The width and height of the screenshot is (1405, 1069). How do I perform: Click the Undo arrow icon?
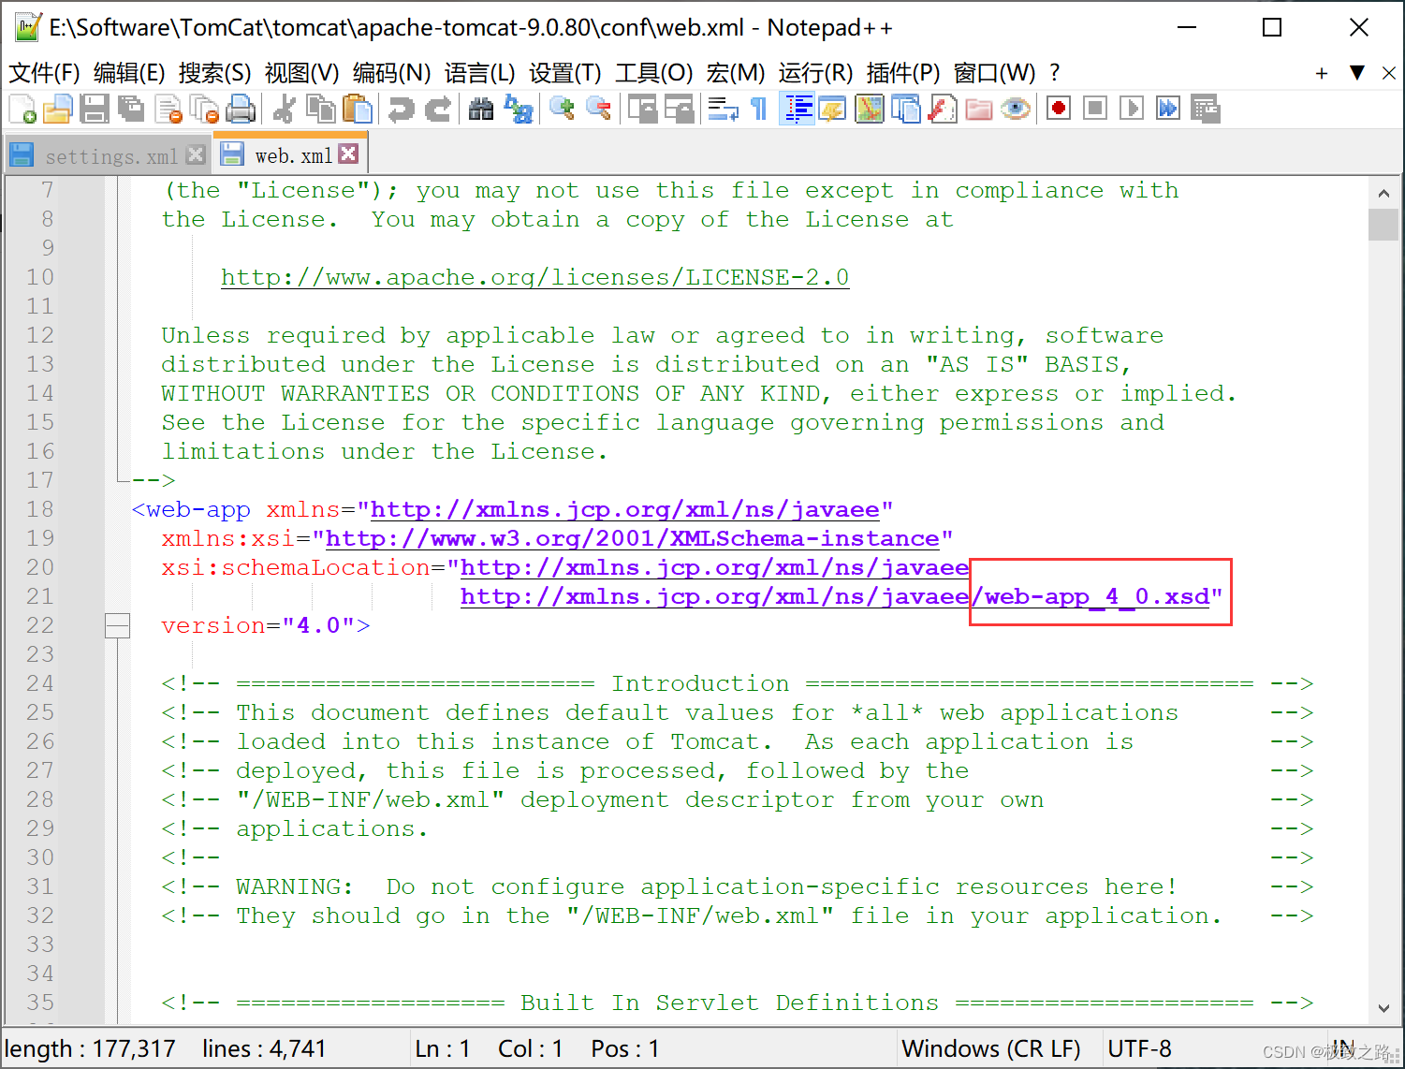401,110
